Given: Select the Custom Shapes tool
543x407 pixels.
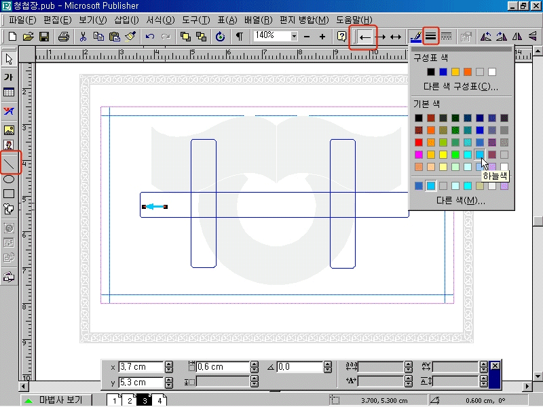Looking at the screenshot, I should pos(9,209).
